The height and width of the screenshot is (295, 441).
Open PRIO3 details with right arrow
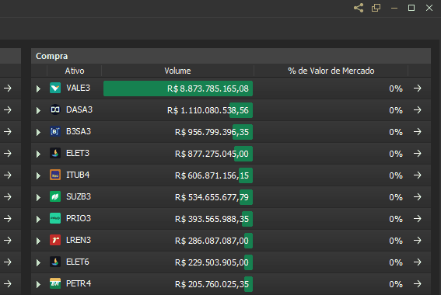pos(418,219)
